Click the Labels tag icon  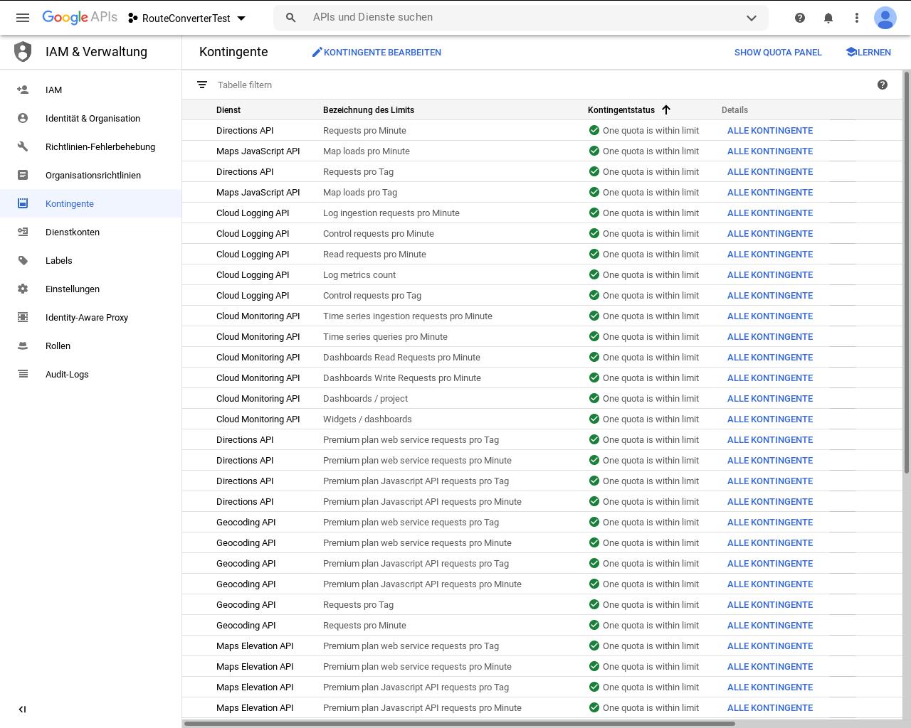(x=23, y=261)
